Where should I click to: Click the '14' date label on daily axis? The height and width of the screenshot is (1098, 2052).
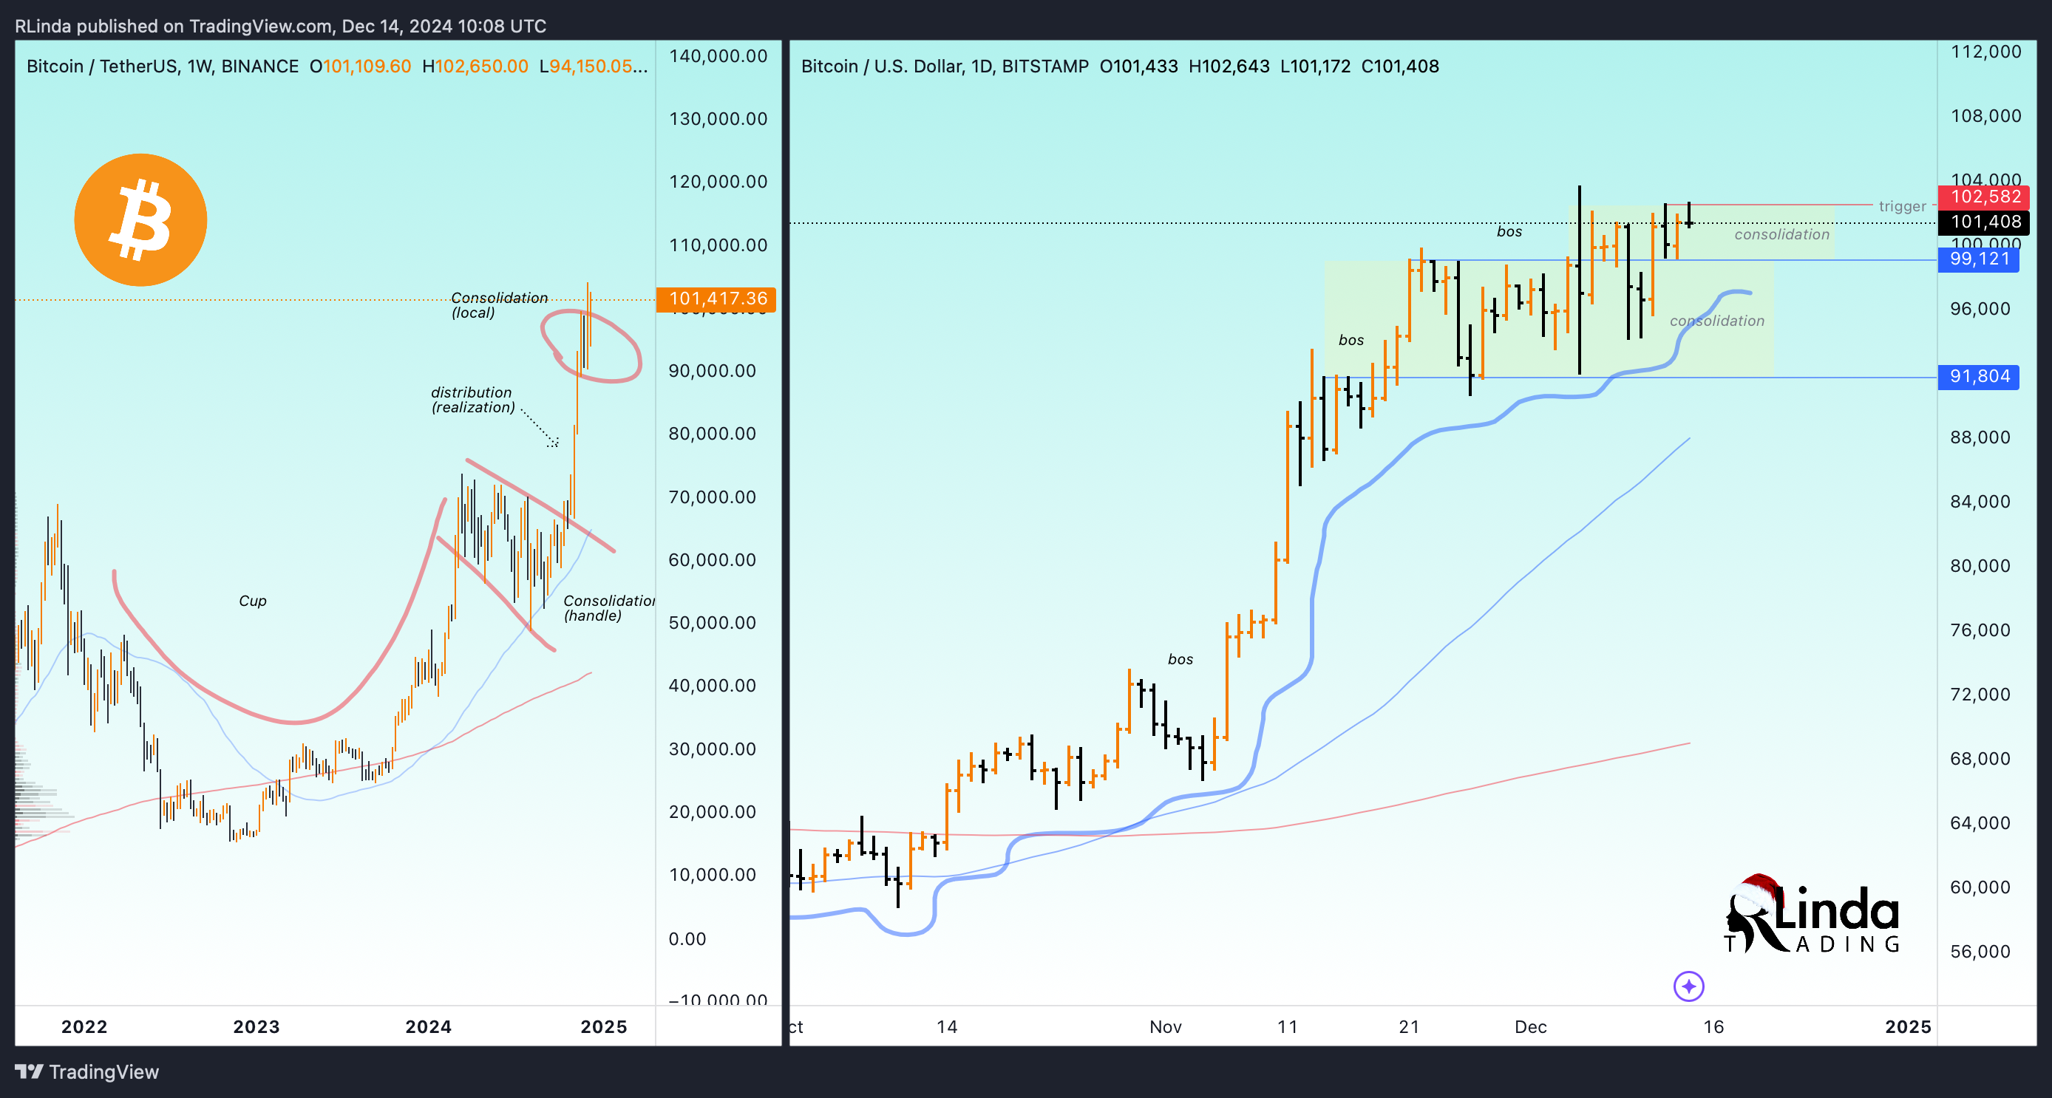946,1026
